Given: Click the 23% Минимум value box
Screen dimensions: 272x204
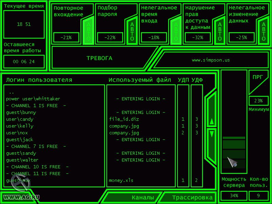Looking at the screenshot, I should click(258, 101).
